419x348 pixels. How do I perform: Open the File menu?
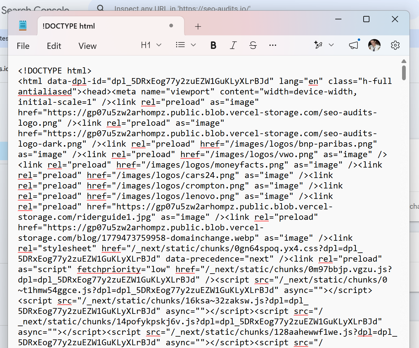pos(23,46)
